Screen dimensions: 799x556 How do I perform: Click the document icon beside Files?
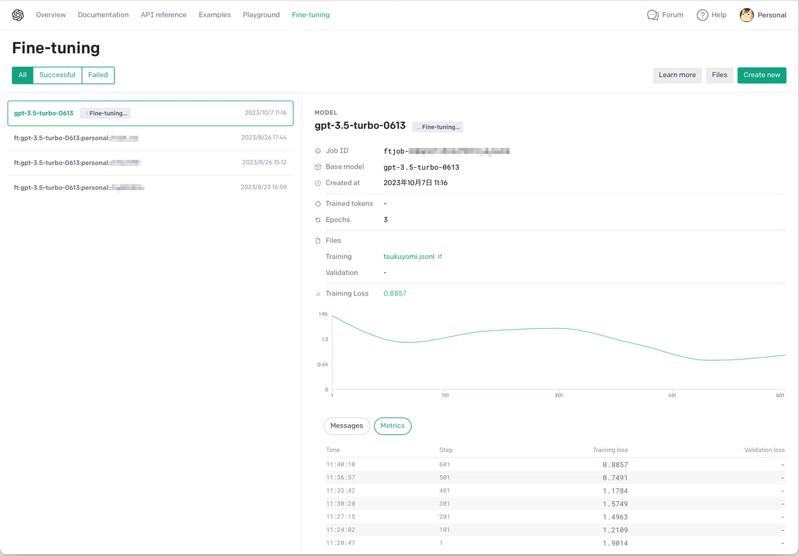[x=318, y=240]
